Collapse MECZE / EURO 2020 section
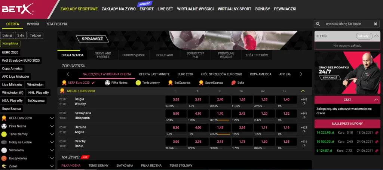The width and height of the screenshot is (383, 170). click(303, 91)
